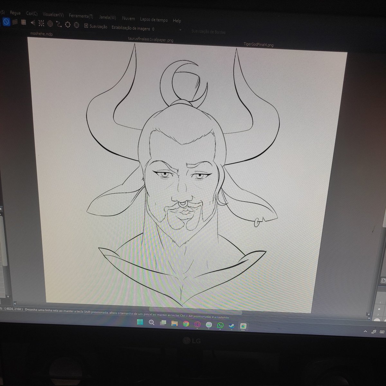
Task: Open File Explorer from the taskbar
Action: click(174, 324)
